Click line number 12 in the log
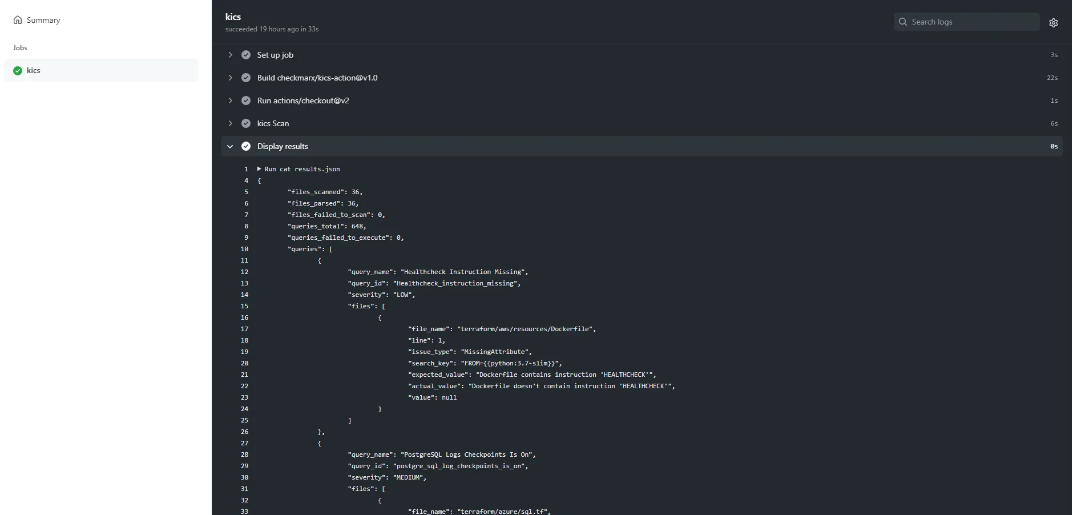The height and width of the screenshot is (515, 1073). click(x=244, y=272)
